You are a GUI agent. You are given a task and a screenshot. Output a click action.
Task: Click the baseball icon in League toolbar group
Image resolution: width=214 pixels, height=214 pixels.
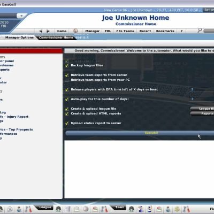86,209
